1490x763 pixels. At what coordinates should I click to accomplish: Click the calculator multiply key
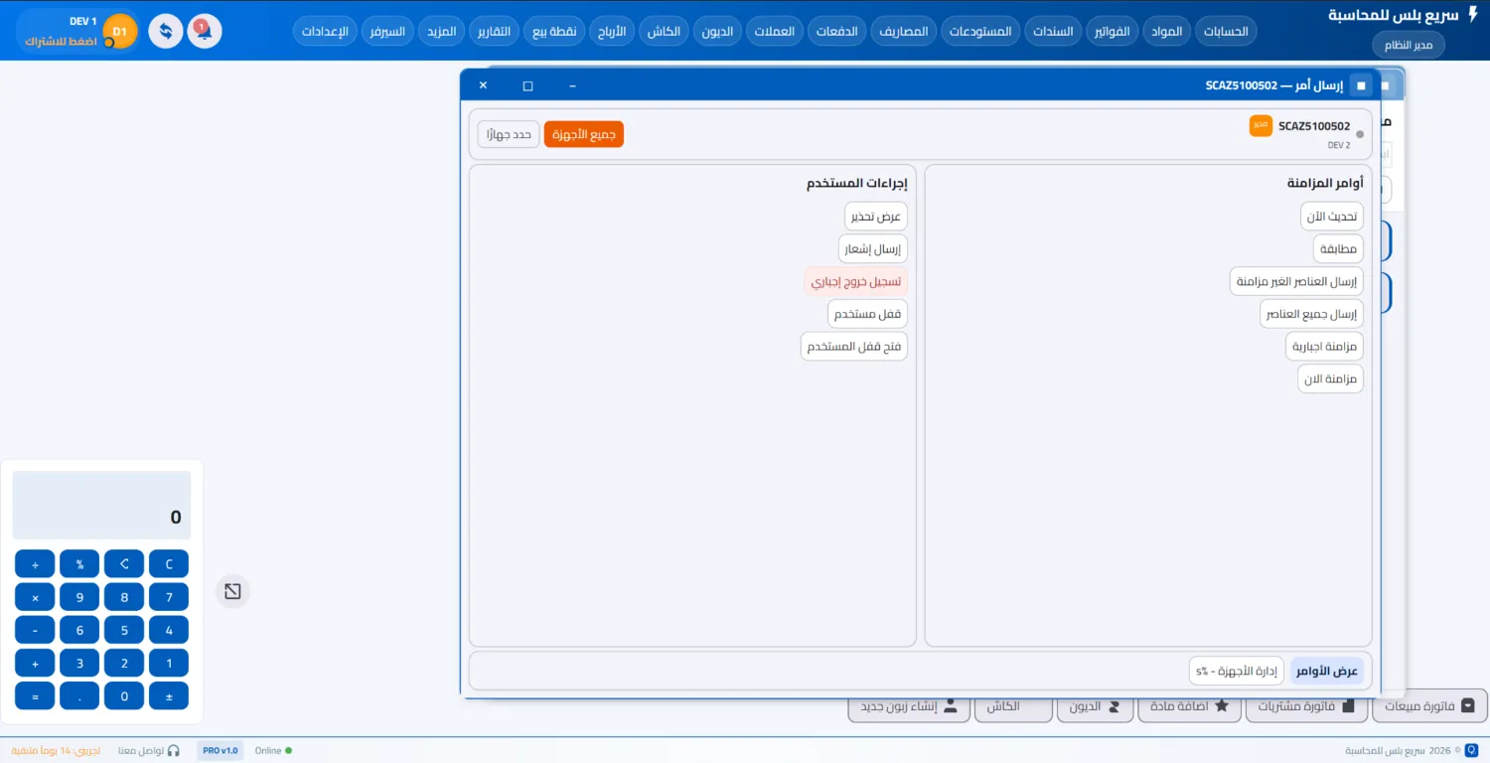(35, 597)
